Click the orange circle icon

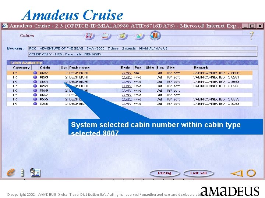pyautogui.click(x=251, y=173)
